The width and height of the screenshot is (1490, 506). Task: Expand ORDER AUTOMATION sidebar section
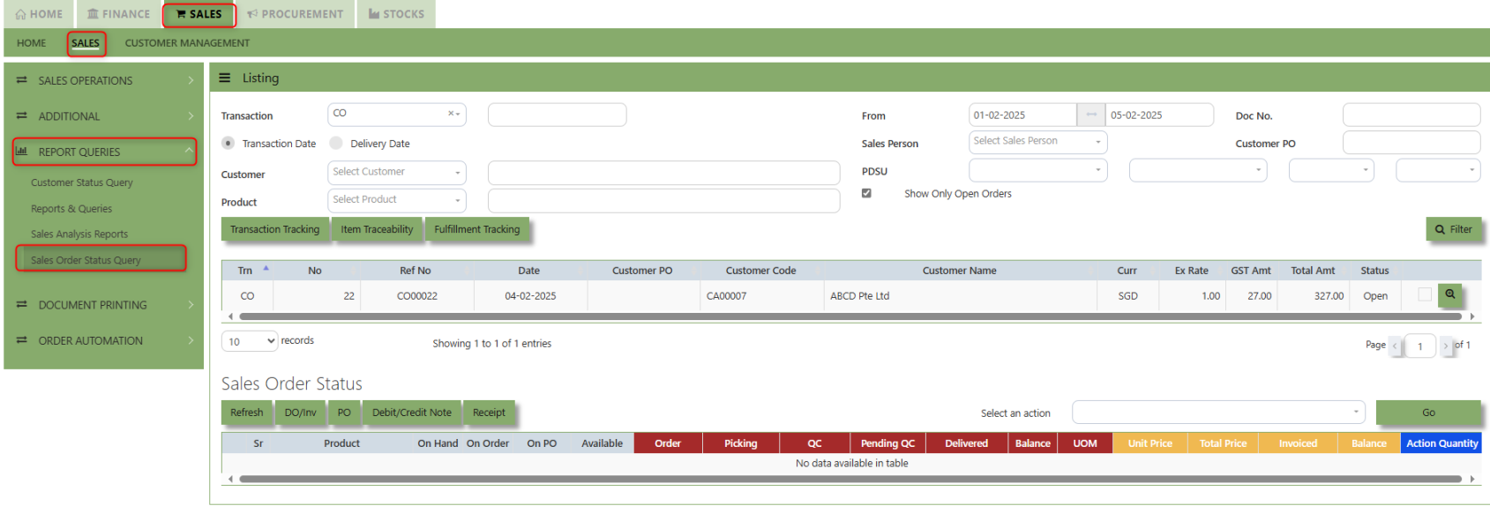coord(104,341)
